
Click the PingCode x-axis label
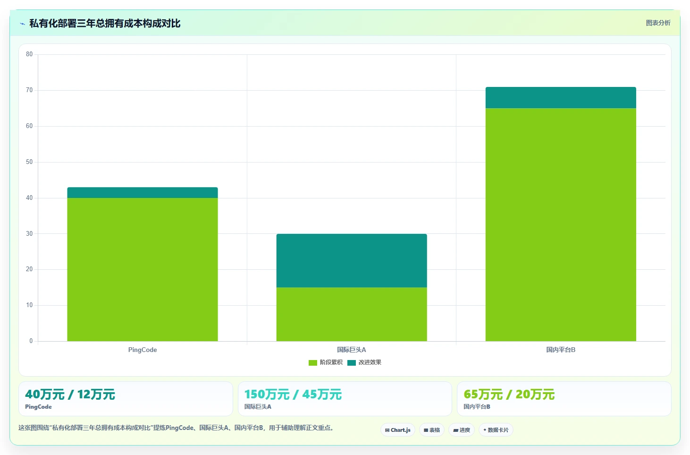143,350
